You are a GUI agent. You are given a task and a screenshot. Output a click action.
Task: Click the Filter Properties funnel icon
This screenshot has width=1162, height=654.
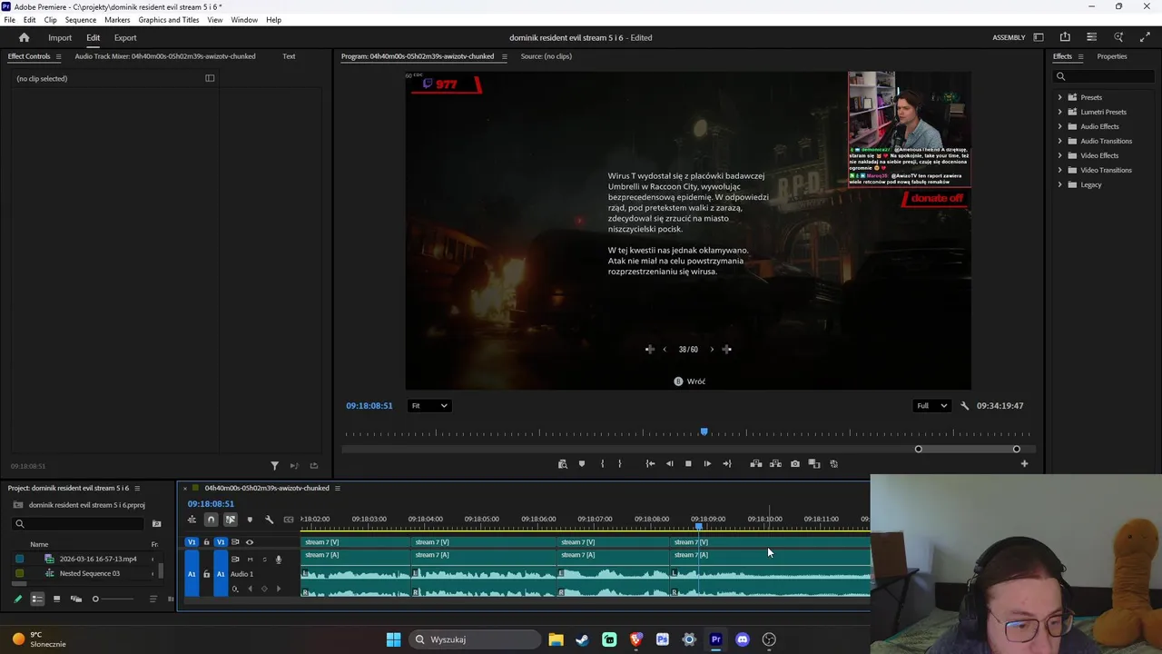275,466
